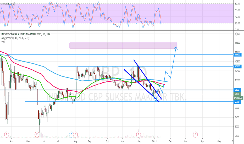Click the 11600 value on the price scale

pyautogui.click(x=237, y=43)
